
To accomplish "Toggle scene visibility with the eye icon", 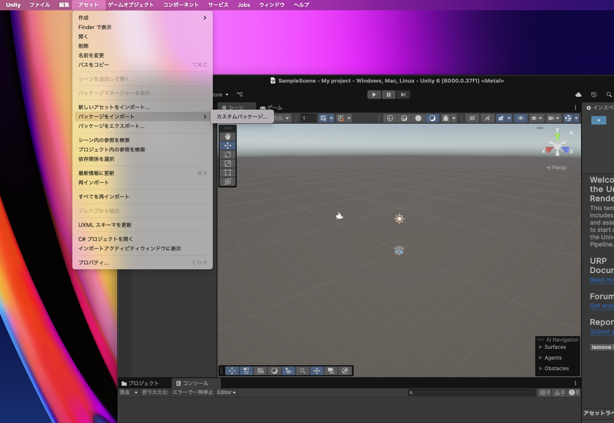I will pos(520,118).
